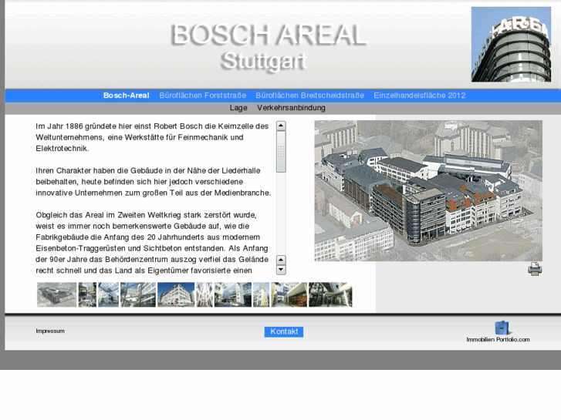Open the last dark thumbnail in the photo strip
The width and height of the screenshot is (561, 420).
(330, 294)
